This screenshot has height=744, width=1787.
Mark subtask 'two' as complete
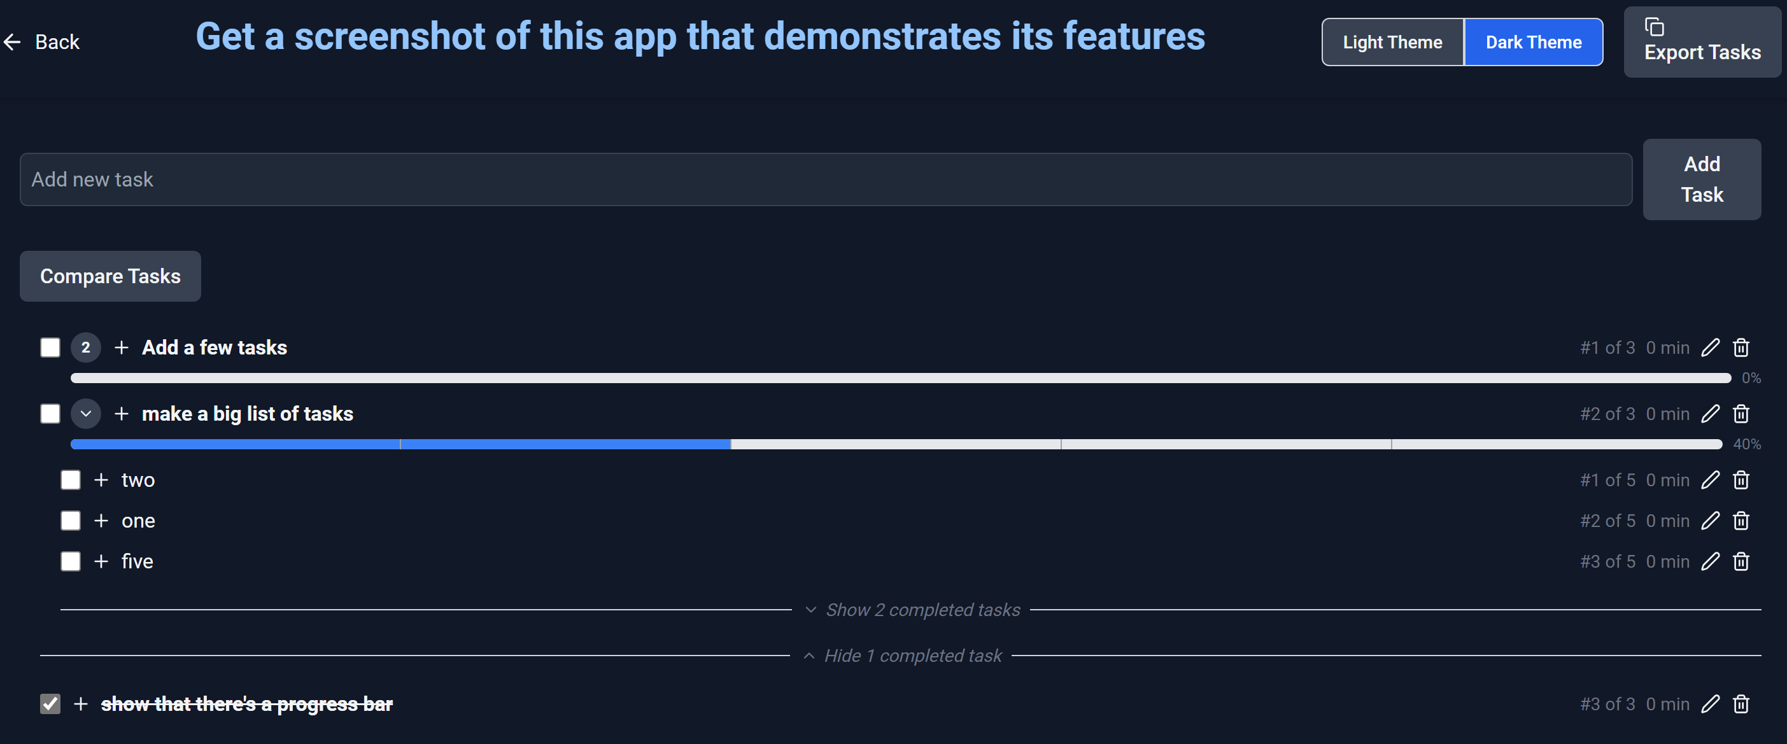point(71,480)
